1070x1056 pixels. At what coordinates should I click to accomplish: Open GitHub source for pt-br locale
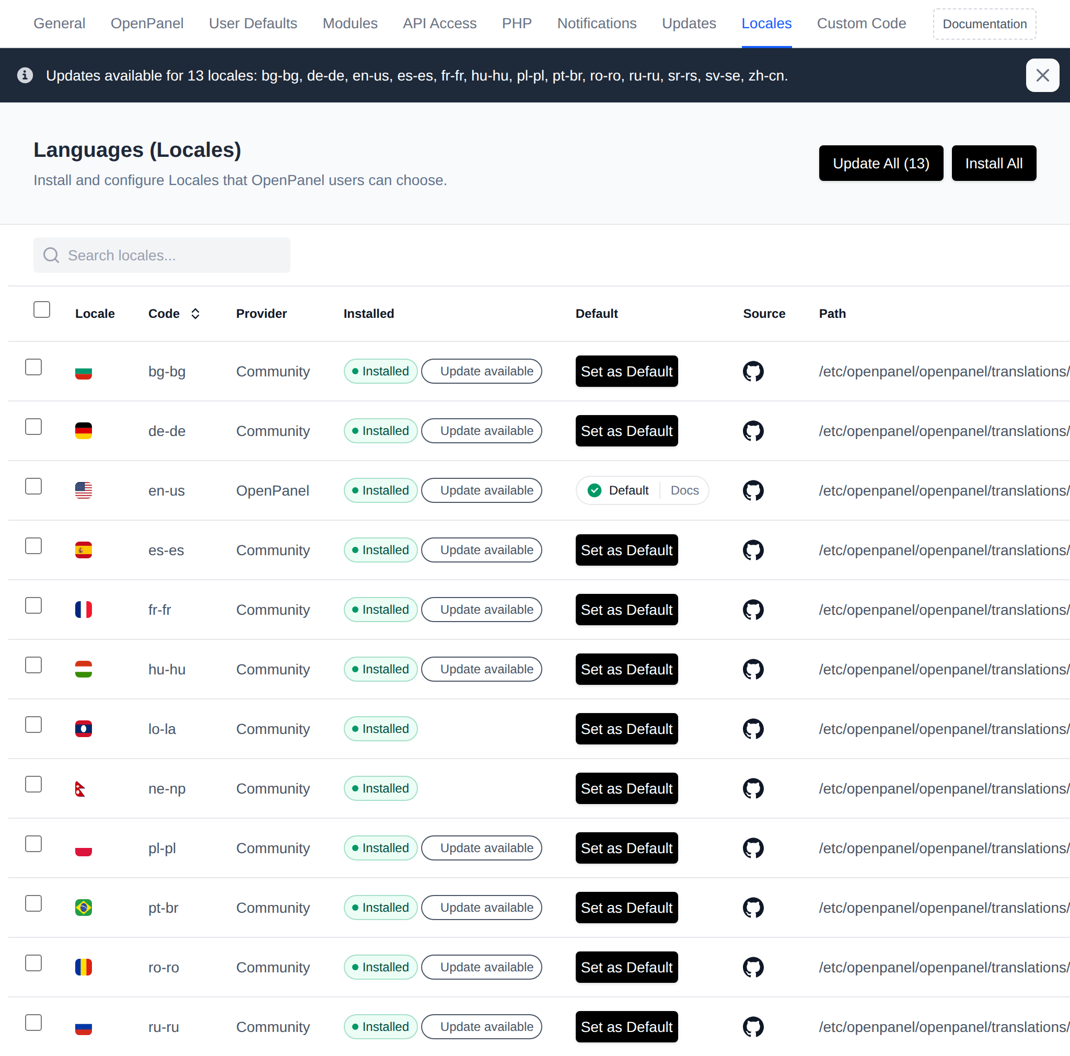(x=753, y=907)
